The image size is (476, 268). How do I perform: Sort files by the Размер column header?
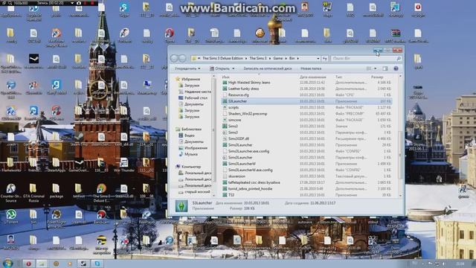[377, 77]
